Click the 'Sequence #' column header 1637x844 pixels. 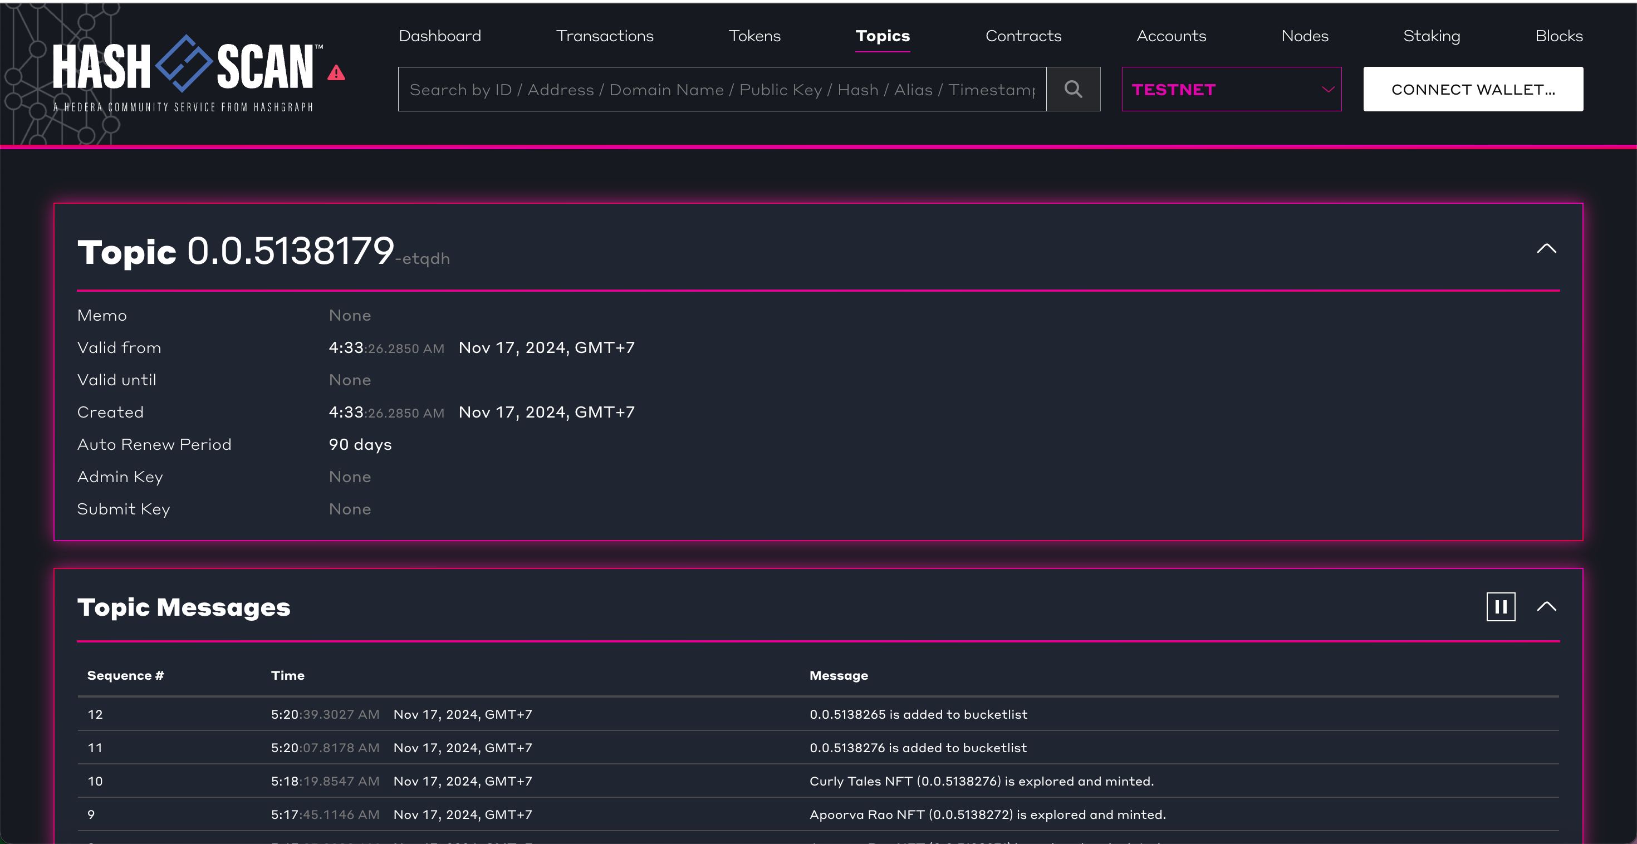click(x=125, y=675)
